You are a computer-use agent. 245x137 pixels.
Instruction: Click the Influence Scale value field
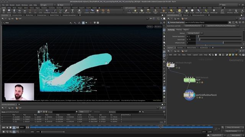[191, 43]
